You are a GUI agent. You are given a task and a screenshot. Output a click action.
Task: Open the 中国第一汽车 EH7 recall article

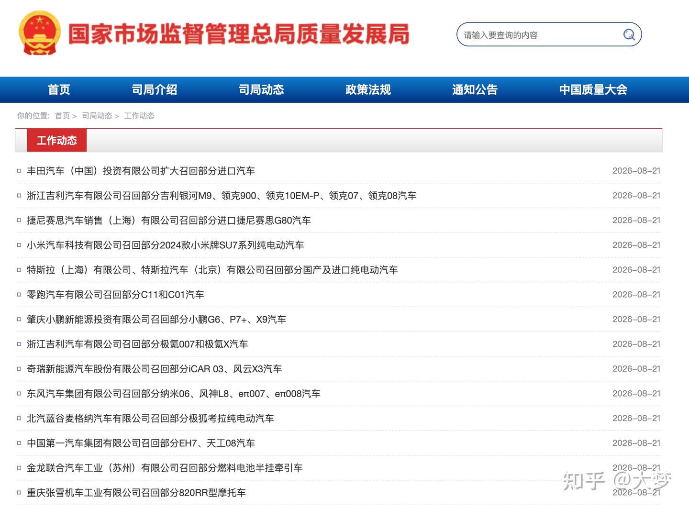[141, 443]
